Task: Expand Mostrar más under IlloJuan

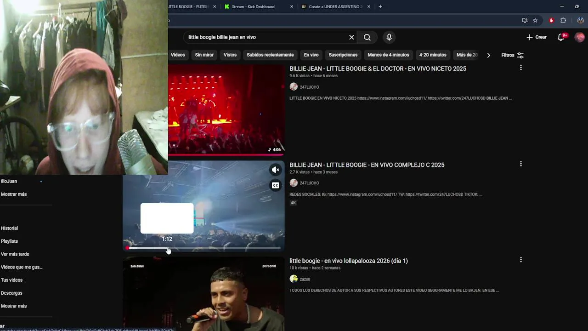Action: pos(14,194)
